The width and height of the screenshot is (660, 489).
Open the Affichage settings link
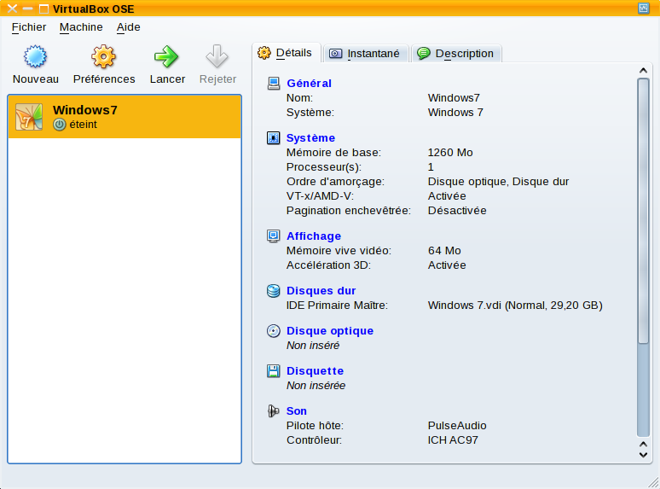coord(314,236)
